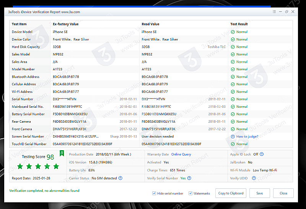Click the green bookmark badge by Testing Score
The width and height of the screenshot is (306, 209).
coord(62,153)
